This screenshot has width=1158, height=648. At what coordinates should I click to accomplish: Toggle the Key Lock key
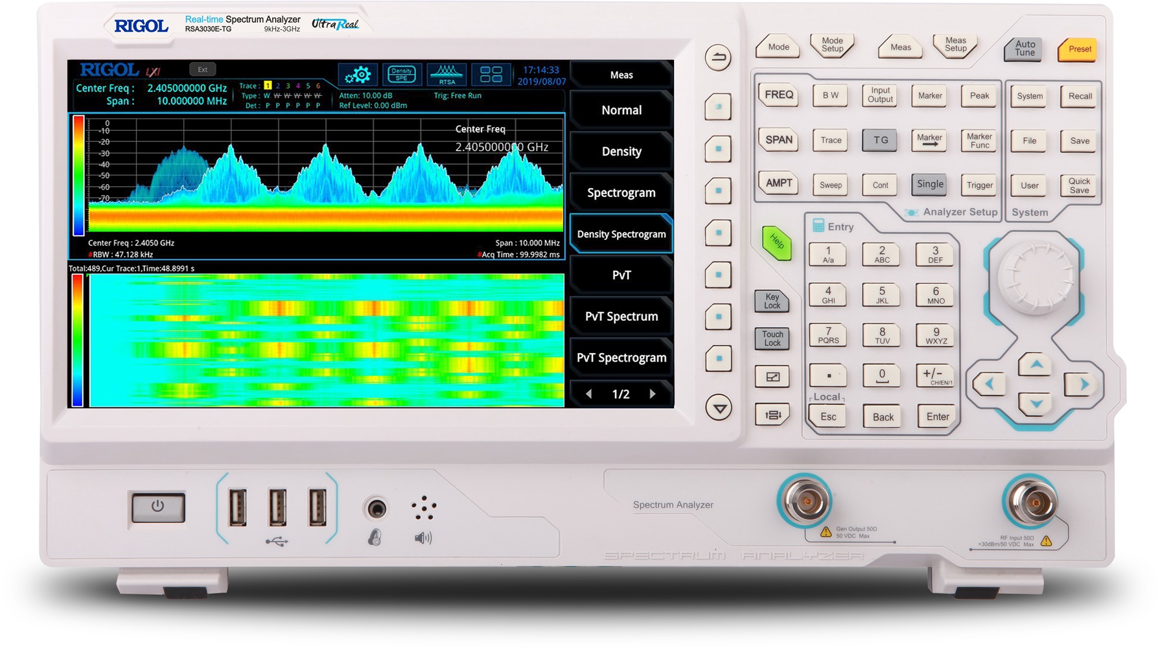(772, 301)
